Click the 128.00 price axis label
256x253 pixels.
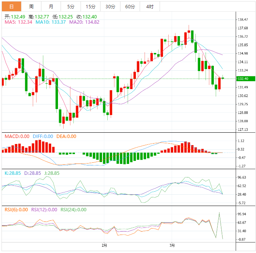[243, 121]
